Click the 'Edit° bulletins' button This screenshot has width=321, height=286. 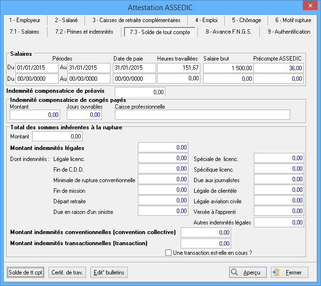(x=109, y=273)
